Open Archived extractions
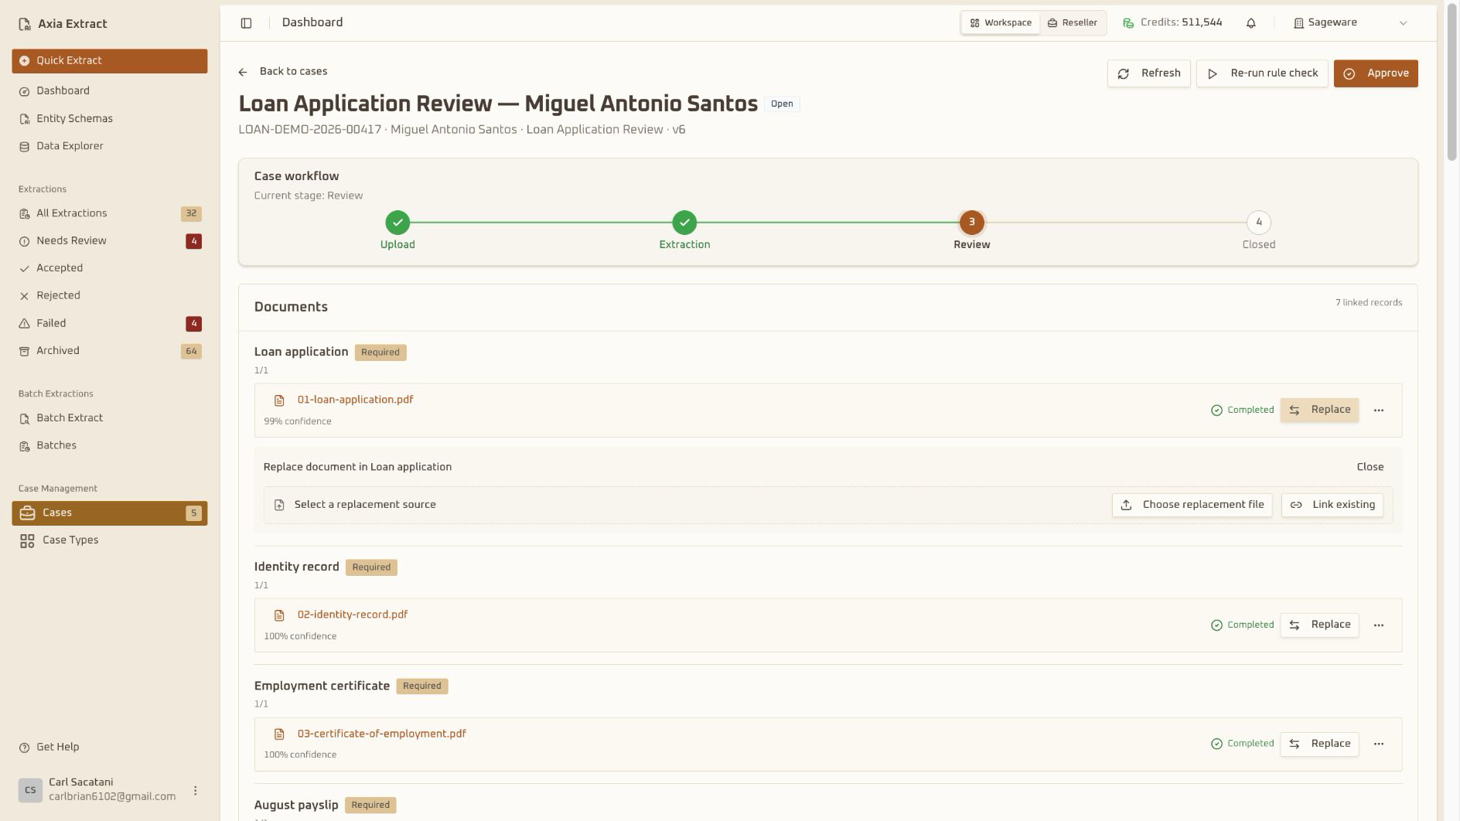Viewport: 1460px width, 821px height. click(x=110, y=351)
